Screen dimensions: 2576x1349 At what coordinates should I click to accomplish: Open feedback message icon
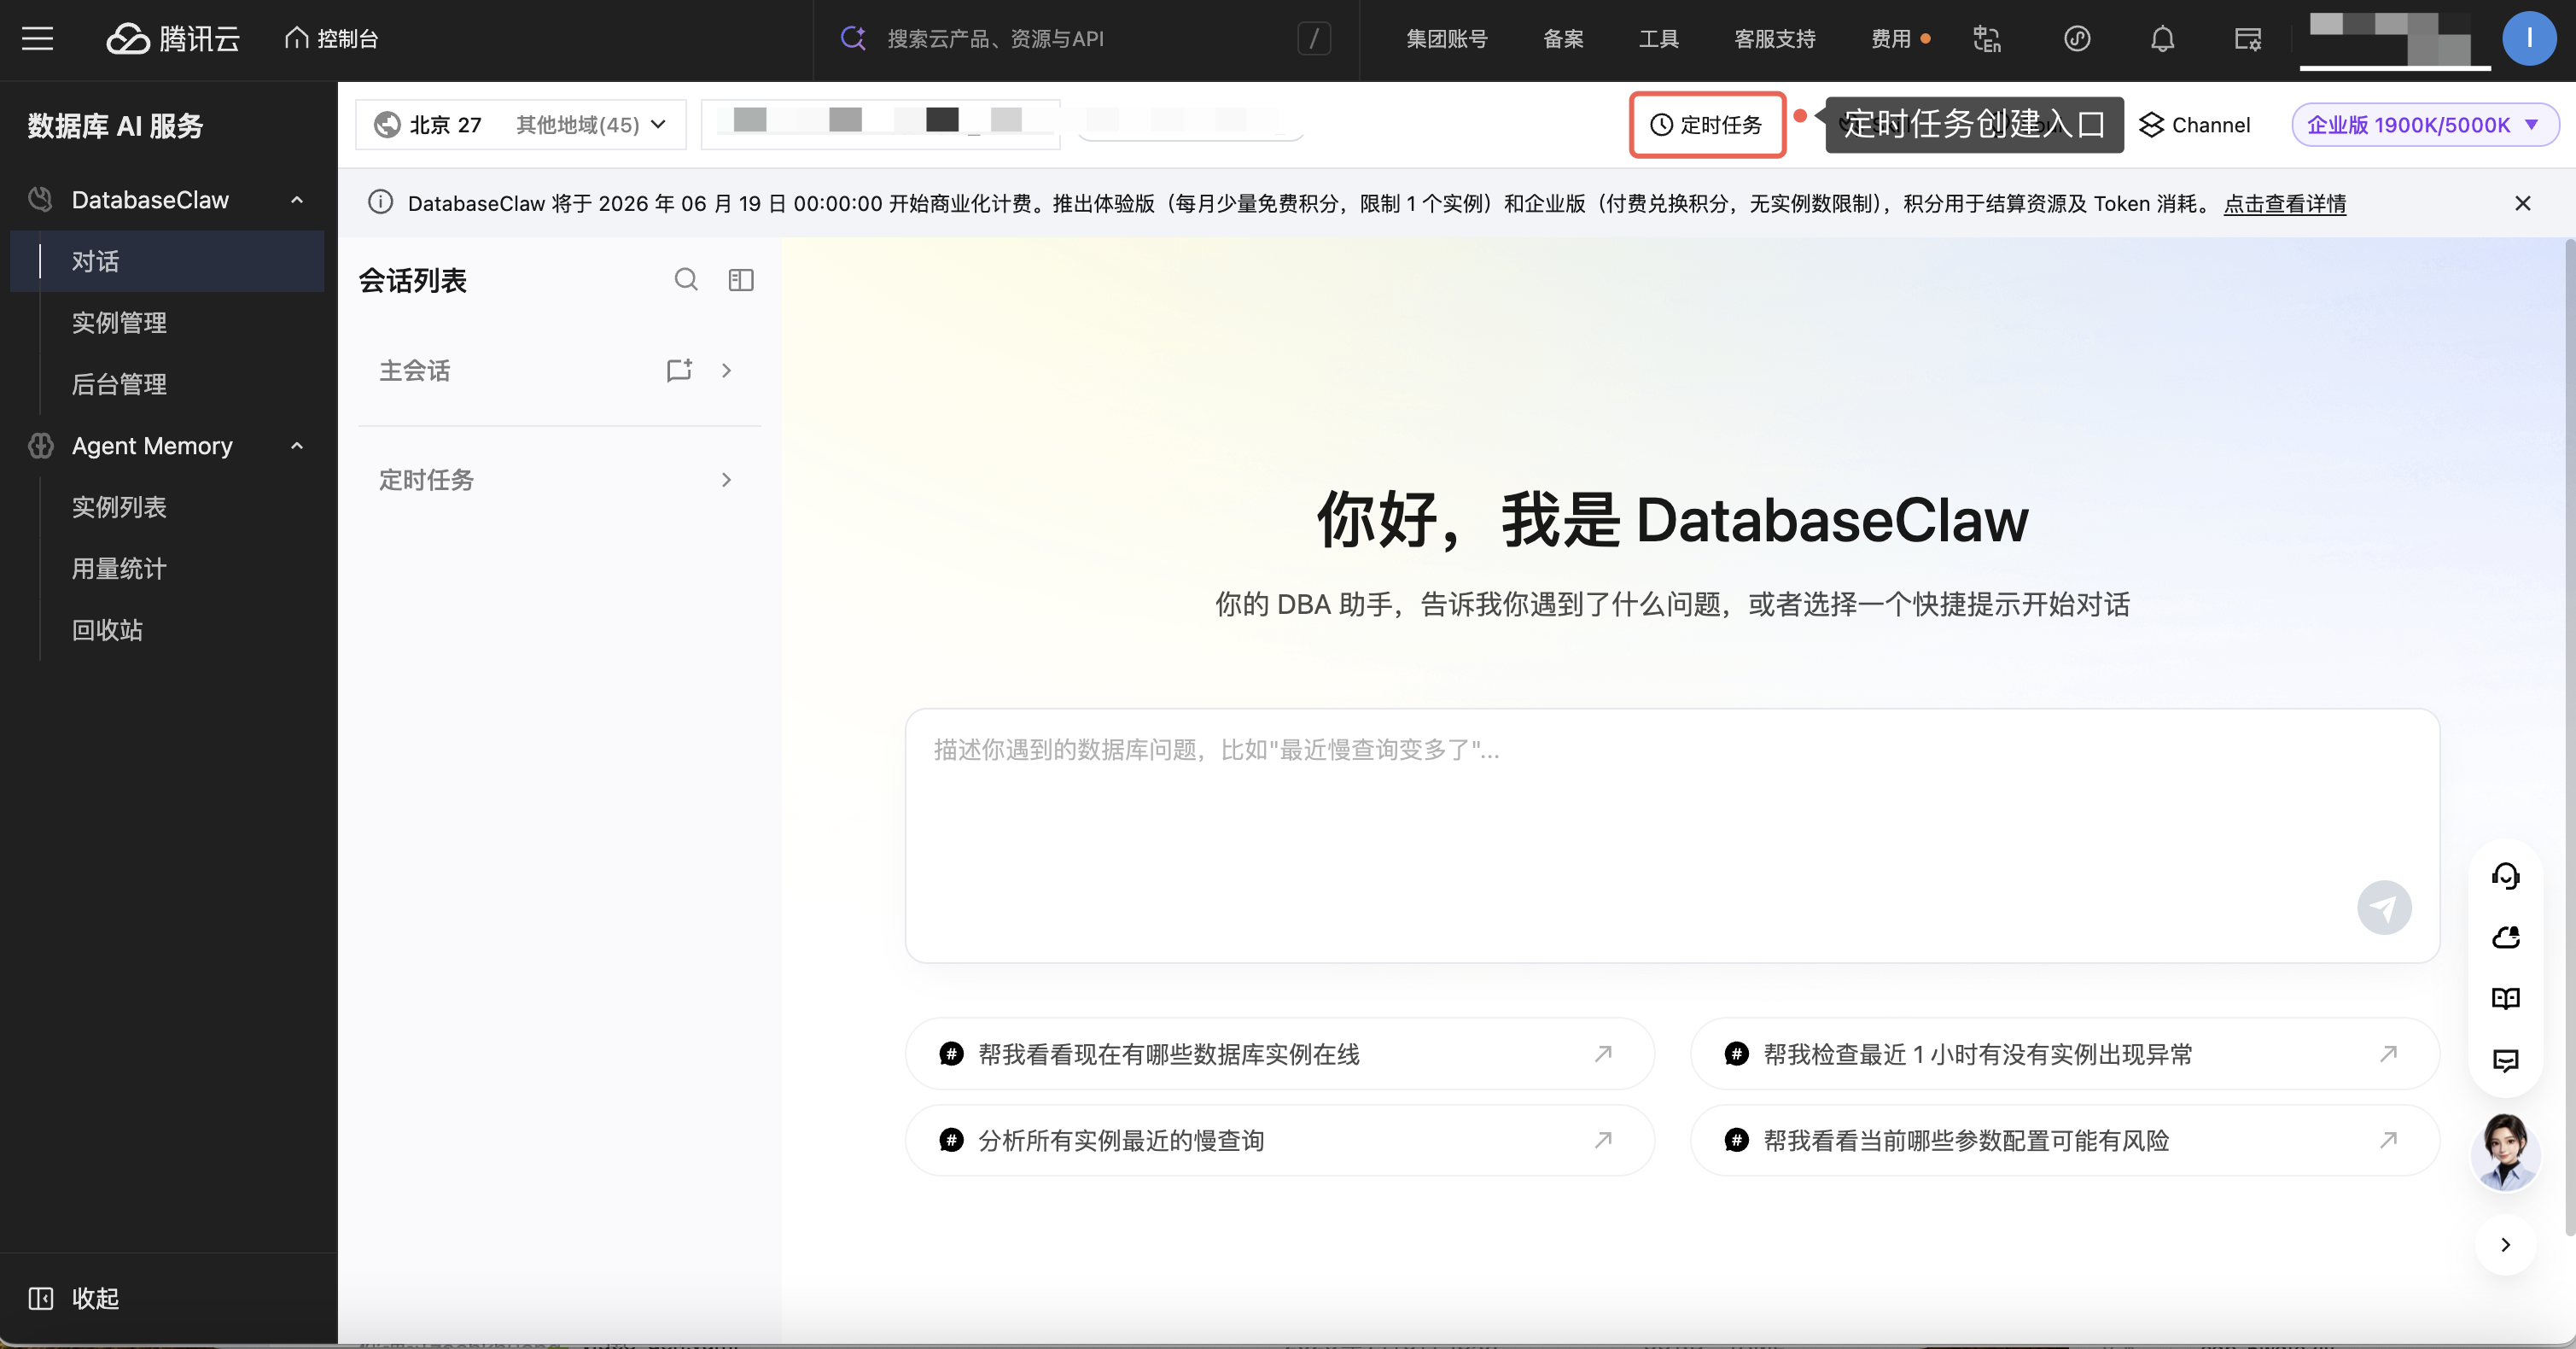[2505, 1060]
